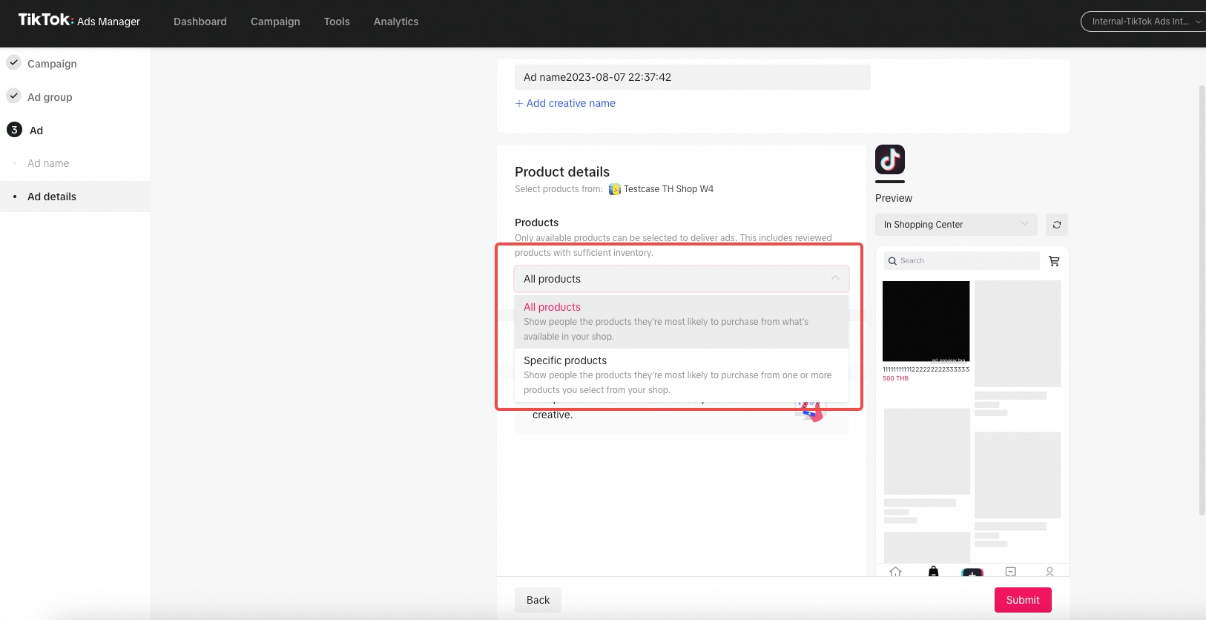This screenshot has width=1206, height=620.
Task: Click the TikTok Ads Manager logo
Action: coord(79,21)
